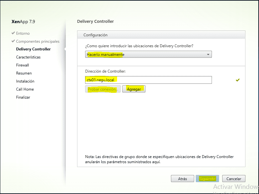Select the Finalizar step
The width and height of the screenshot is (259, 194).
23,97
